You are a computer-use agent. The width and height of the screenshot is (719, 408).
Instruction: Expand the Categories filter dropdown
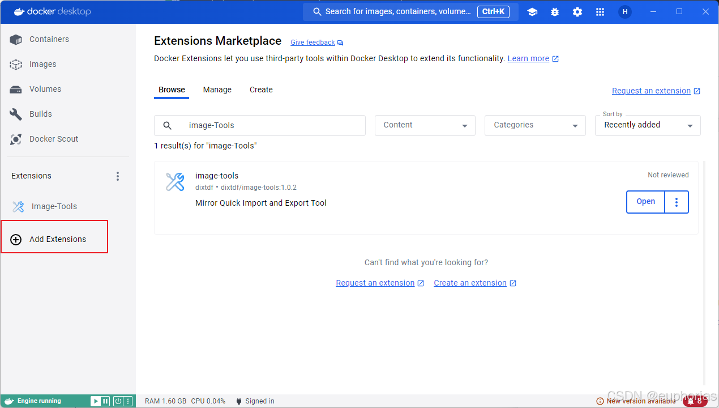tap(535, 125)
